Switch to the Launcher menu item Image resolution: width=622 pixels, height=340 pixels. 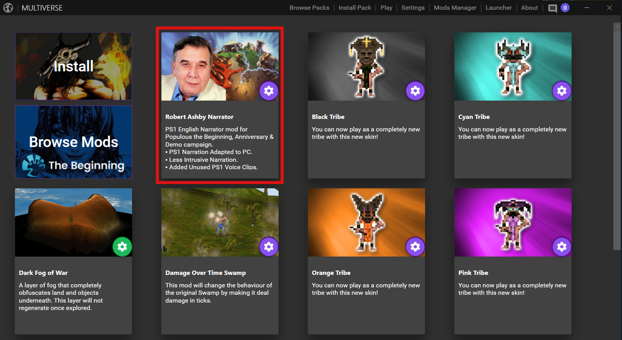pyautogui.click(x=499, y=8)
